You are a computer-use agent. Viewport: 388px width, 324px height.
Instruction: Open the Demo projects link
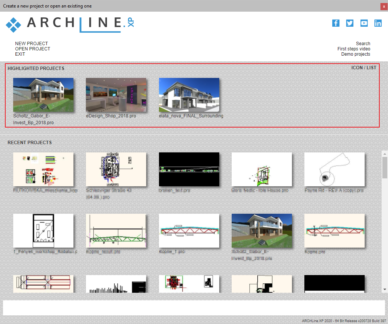click(356, 54)
